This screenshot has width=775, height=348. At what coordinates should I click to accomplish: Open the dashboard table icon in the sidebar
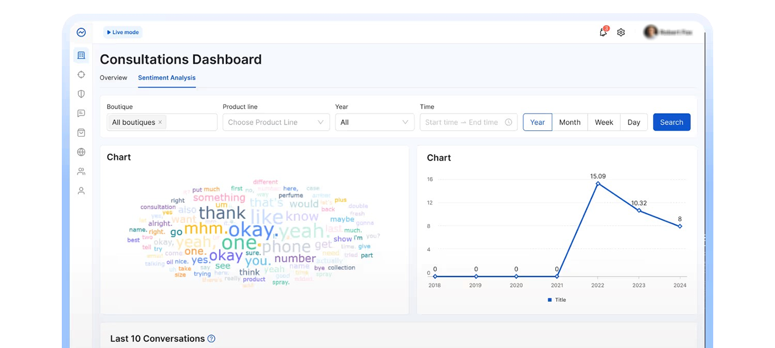tap(81, 55)
